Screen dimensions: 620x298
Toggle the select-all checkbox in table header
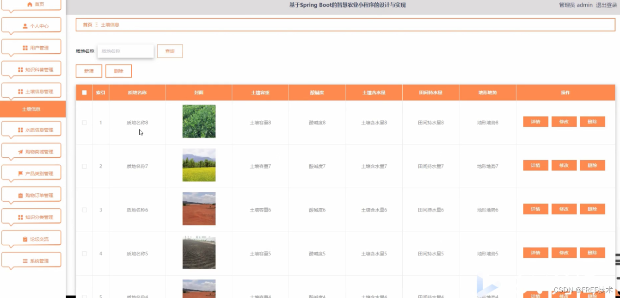pyautogui.click(x=84, y=93)
